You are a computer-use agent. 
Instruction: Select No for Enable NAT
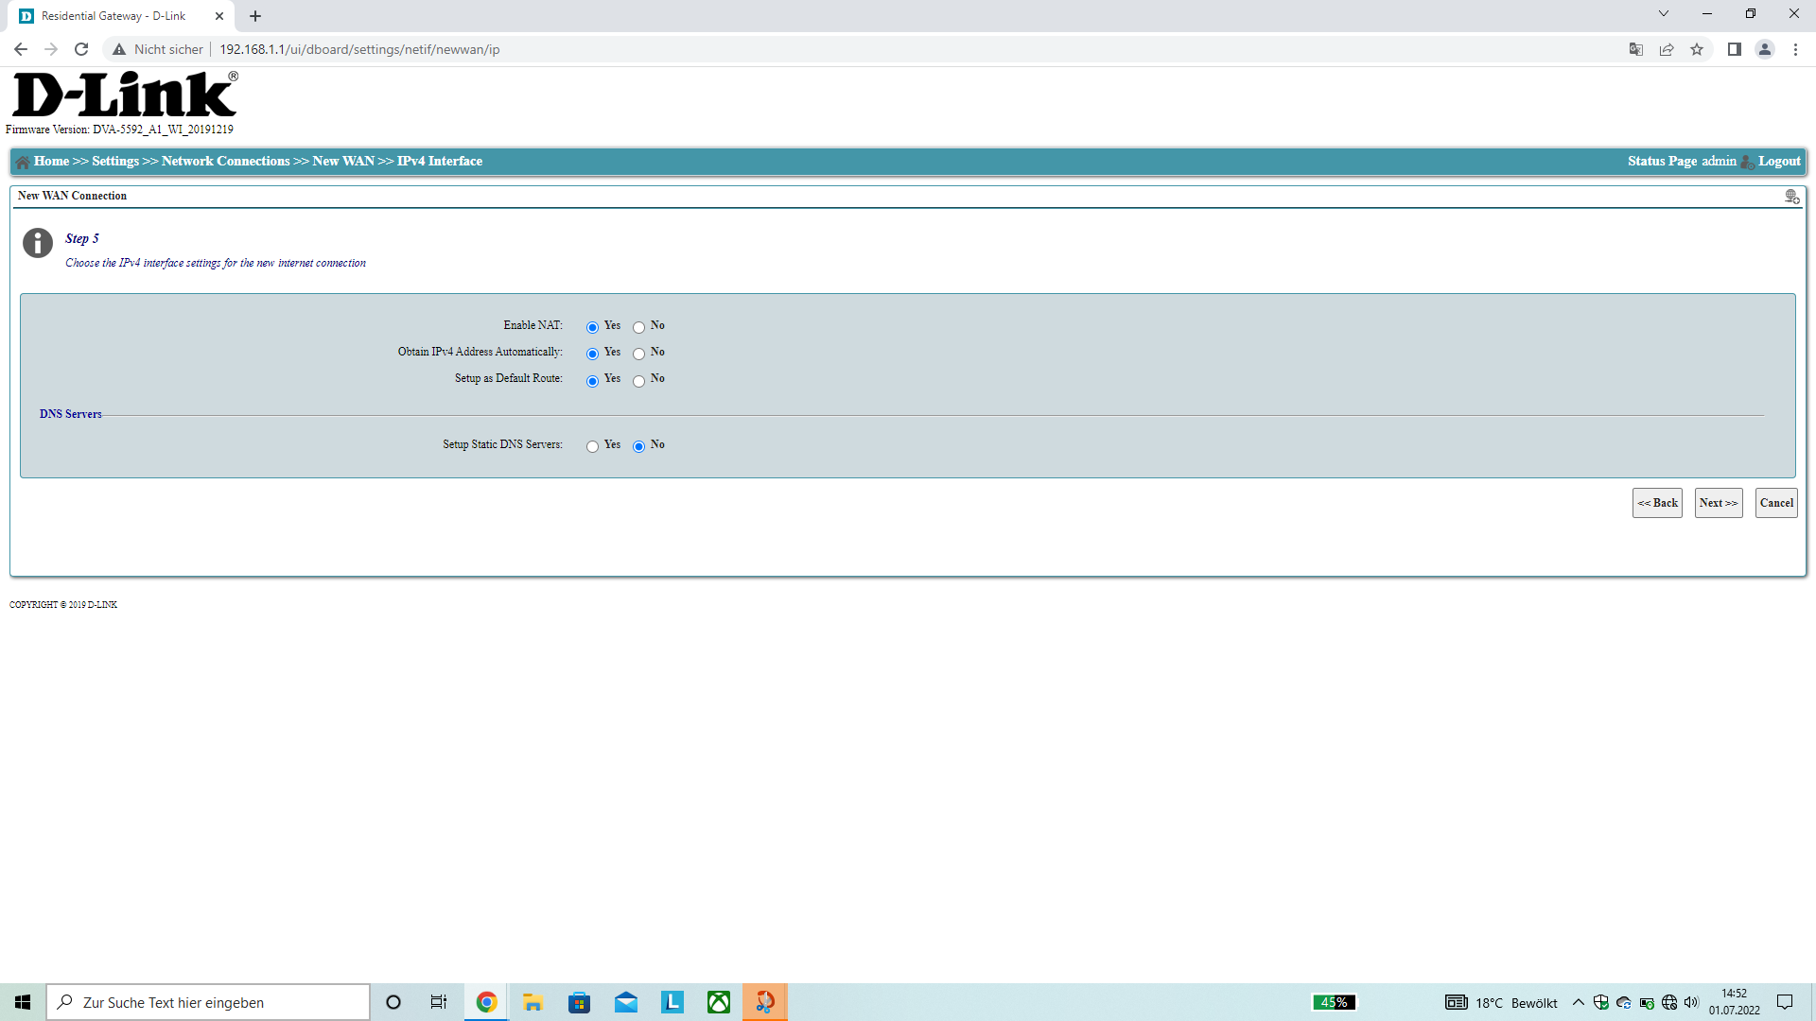[x=639, y=327]
